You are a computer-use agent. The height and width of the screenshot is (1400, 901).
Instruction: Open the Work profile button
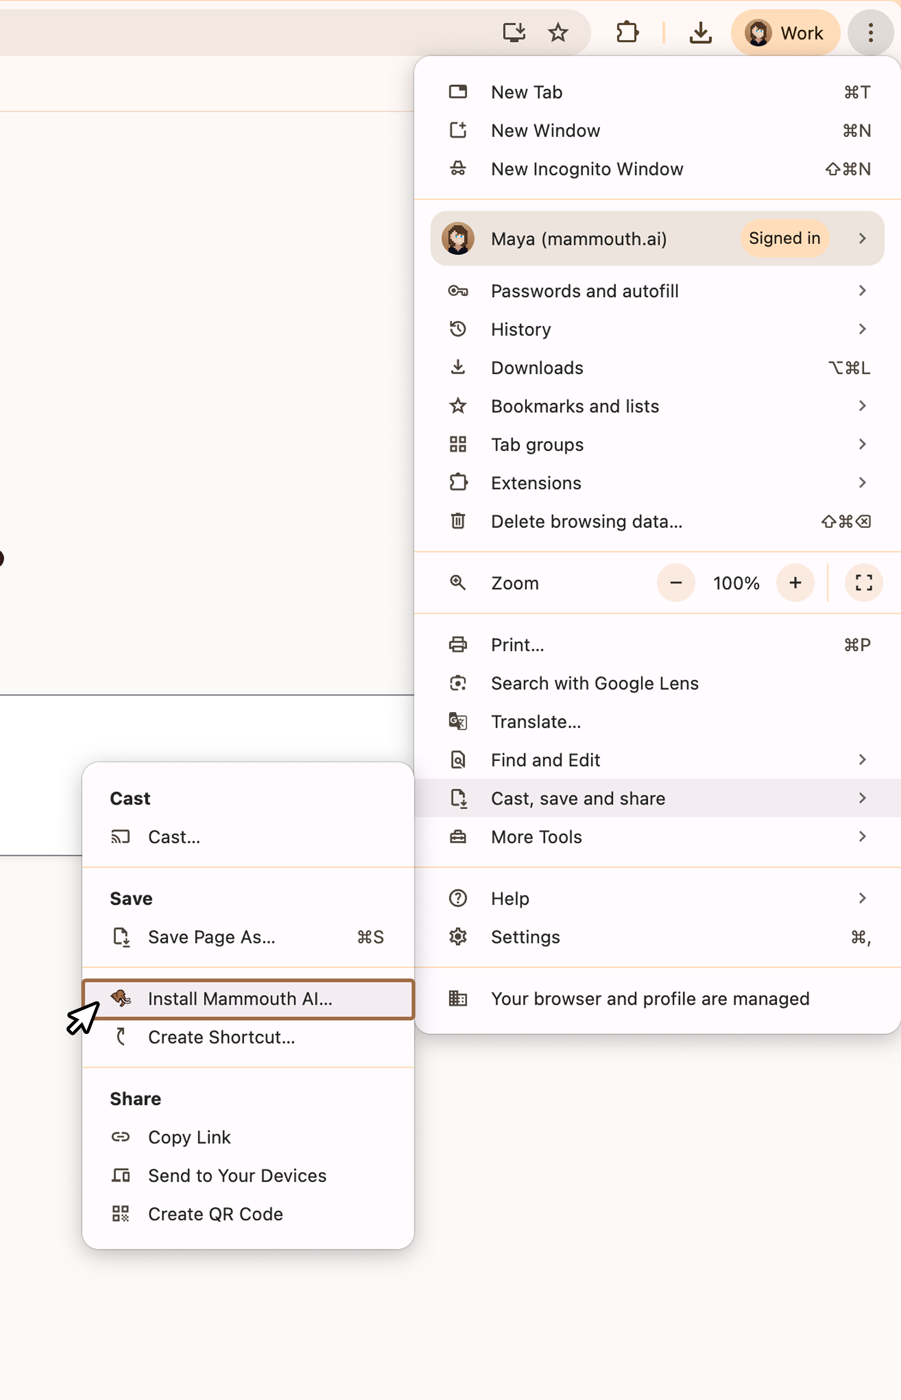[785, 32]
